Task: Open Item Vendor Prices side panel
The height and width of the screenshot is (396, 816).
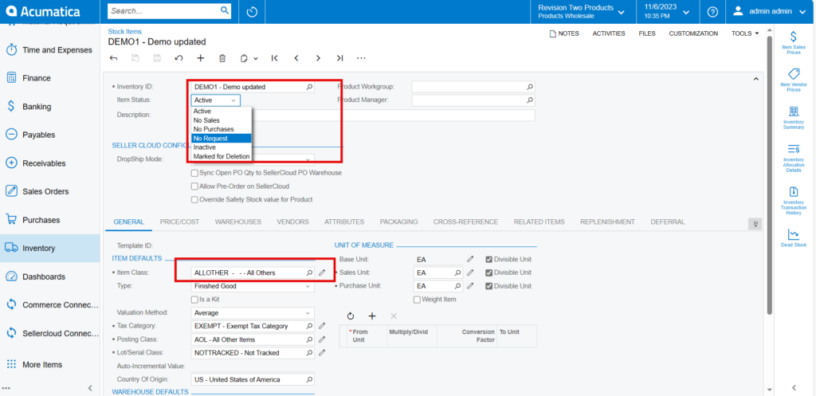Action: click(x=793, y=80)
